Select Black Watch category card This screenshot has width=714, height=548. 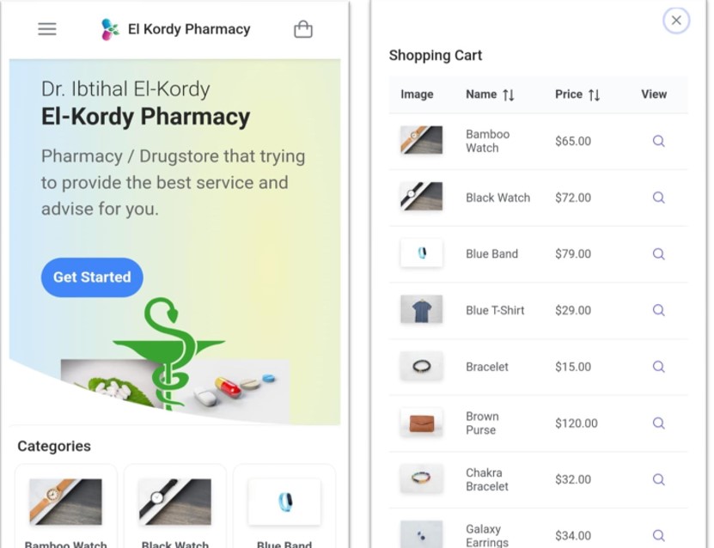pos(175,506)
